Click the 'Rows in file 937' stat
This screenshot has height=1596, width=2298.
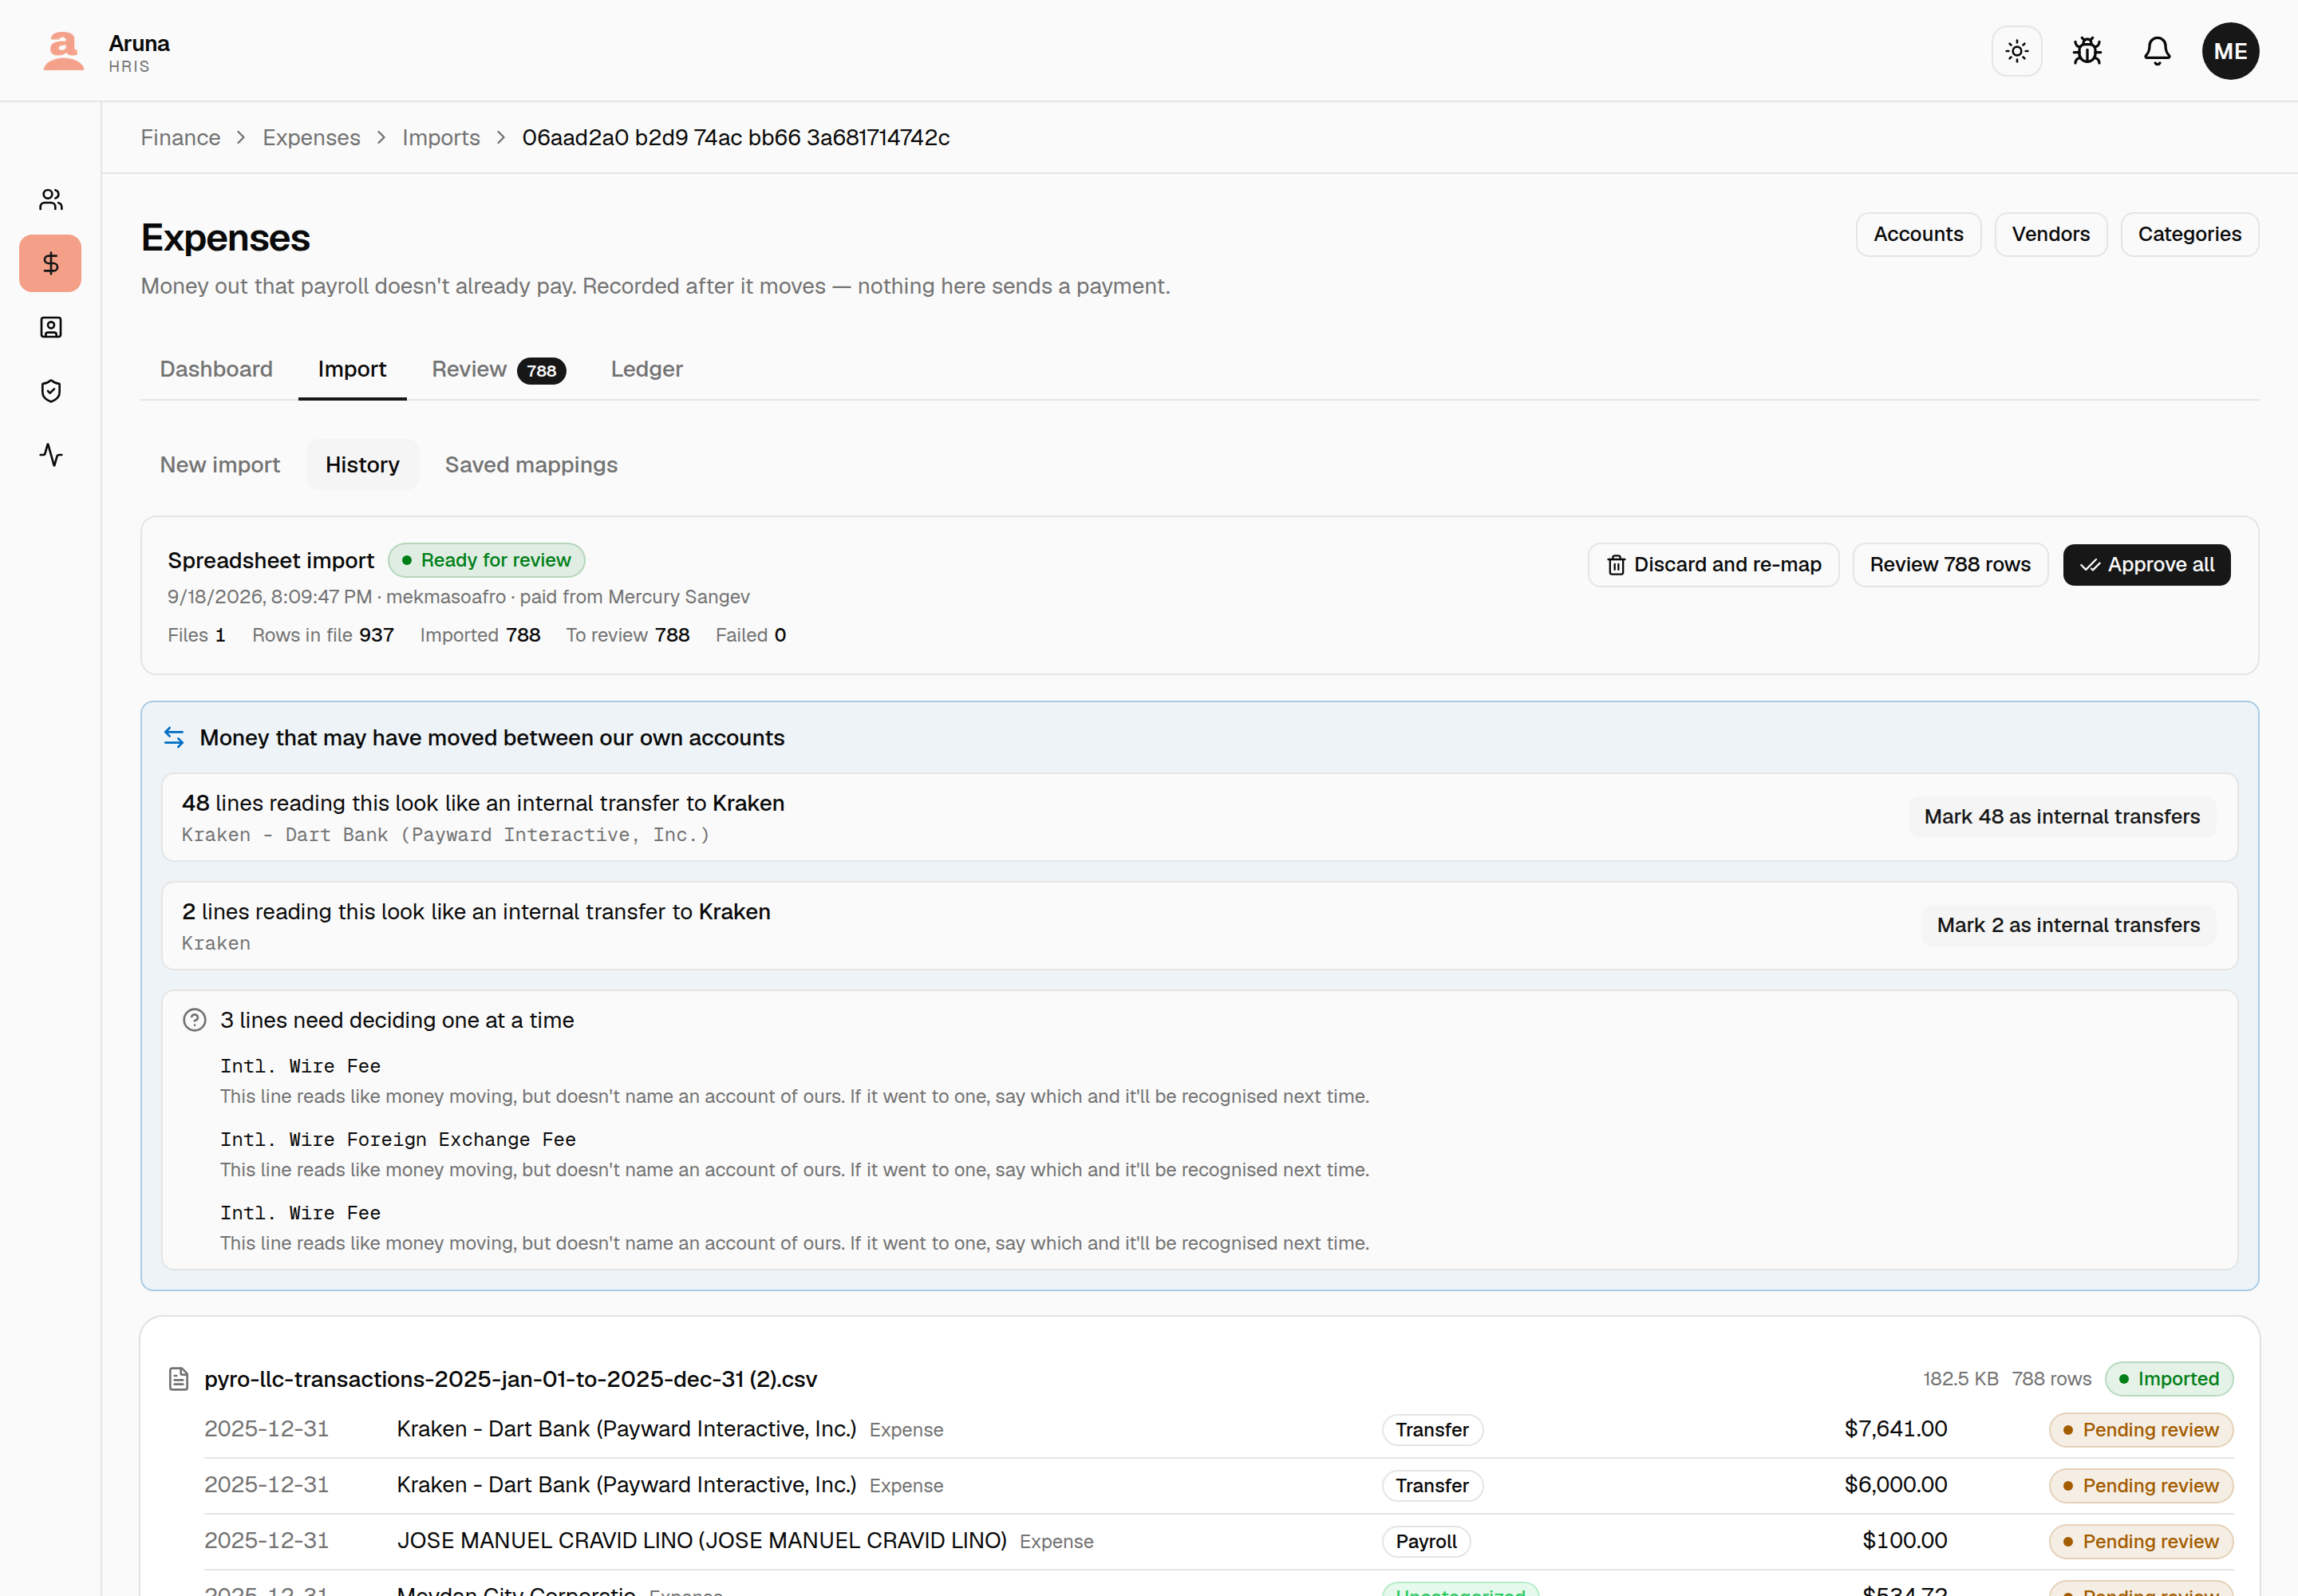tap(323, 636)
